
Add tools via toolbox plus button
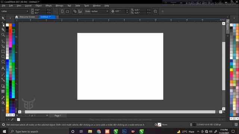(3, 110)
